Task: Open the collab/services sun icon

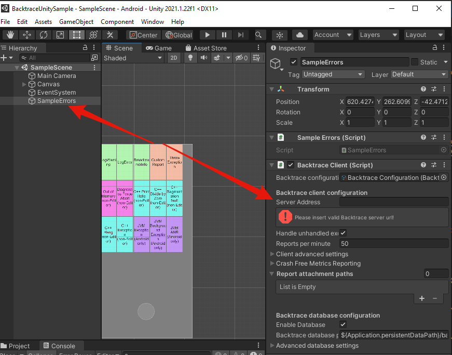Action: tap(280, 35)
